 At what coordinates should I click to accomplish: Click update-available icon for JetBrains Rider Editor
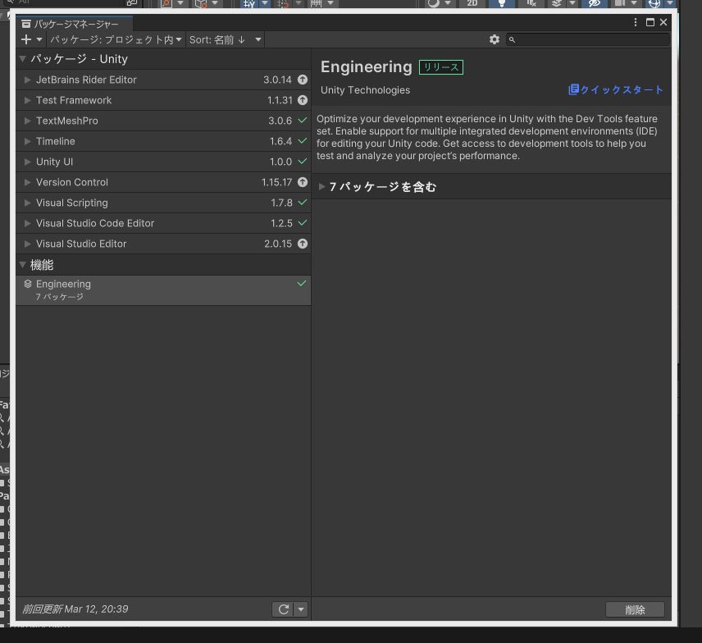(303, 80)
